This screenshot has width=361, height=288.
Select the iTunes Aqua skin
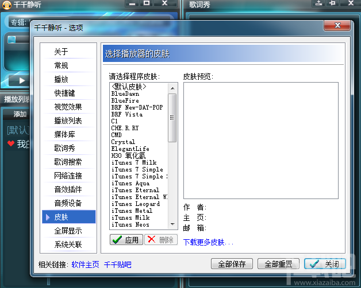coord(139,183)
